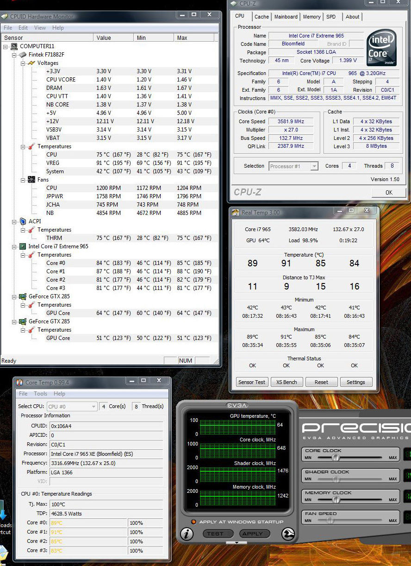Switch to the SPD tab in CPU-Z
This screenshot has height=566, width=411.
331,17
